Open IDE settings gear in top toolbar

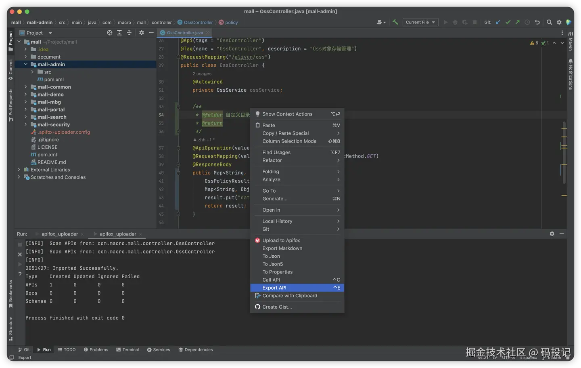(x=559, y=22)
